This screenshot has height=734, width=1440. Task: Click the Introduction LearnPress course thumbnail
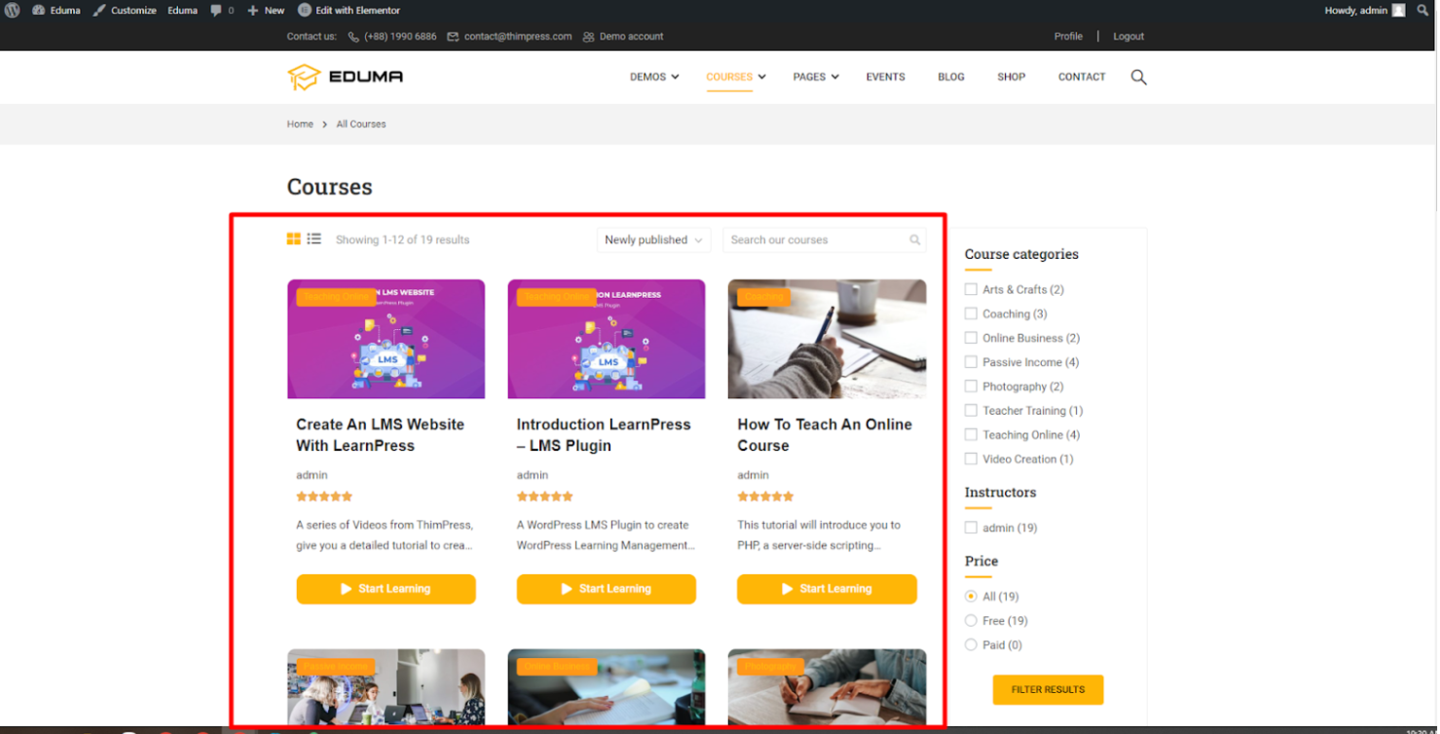pos(607,339)
